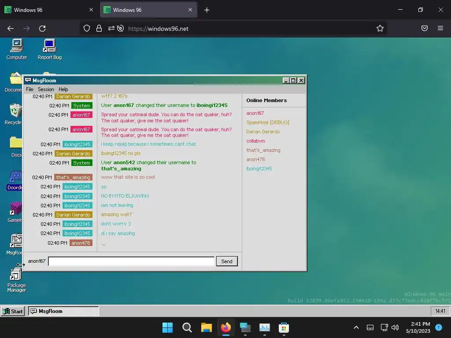Click message 'iboingi12345 no pls'

pos(121,153)
